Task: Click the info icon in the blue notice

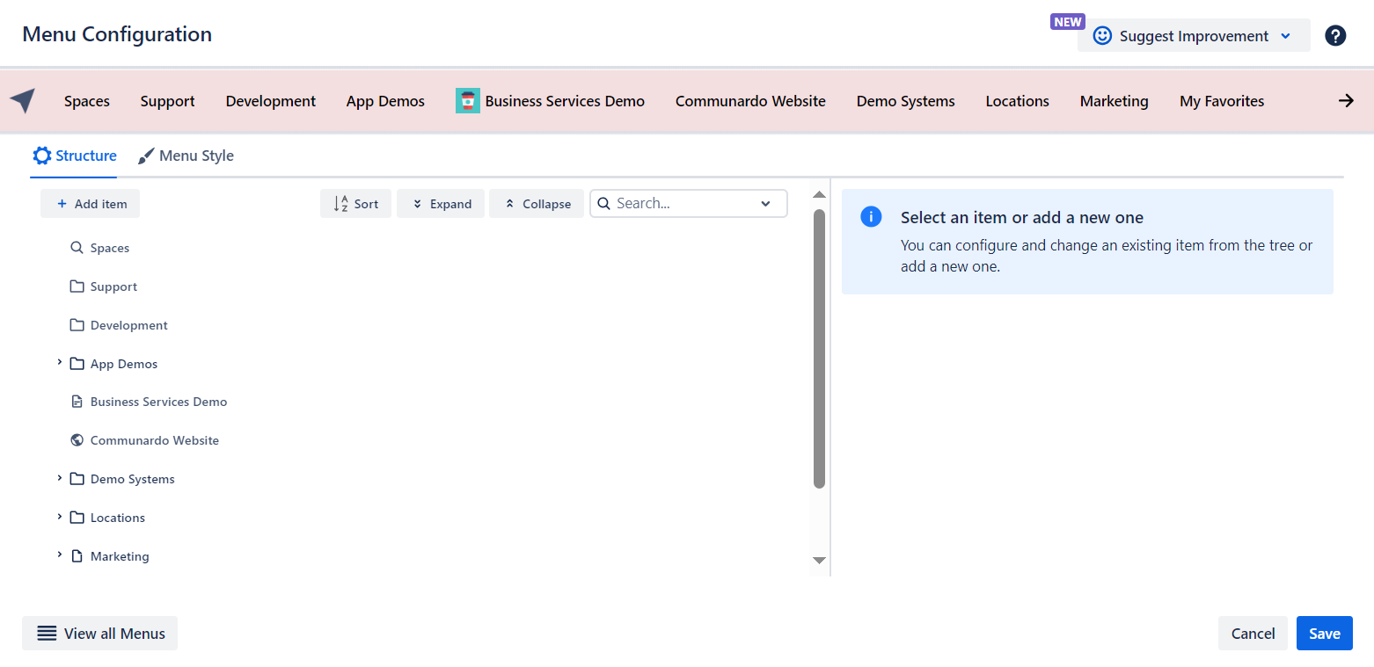Action: [x=871, y=217]
